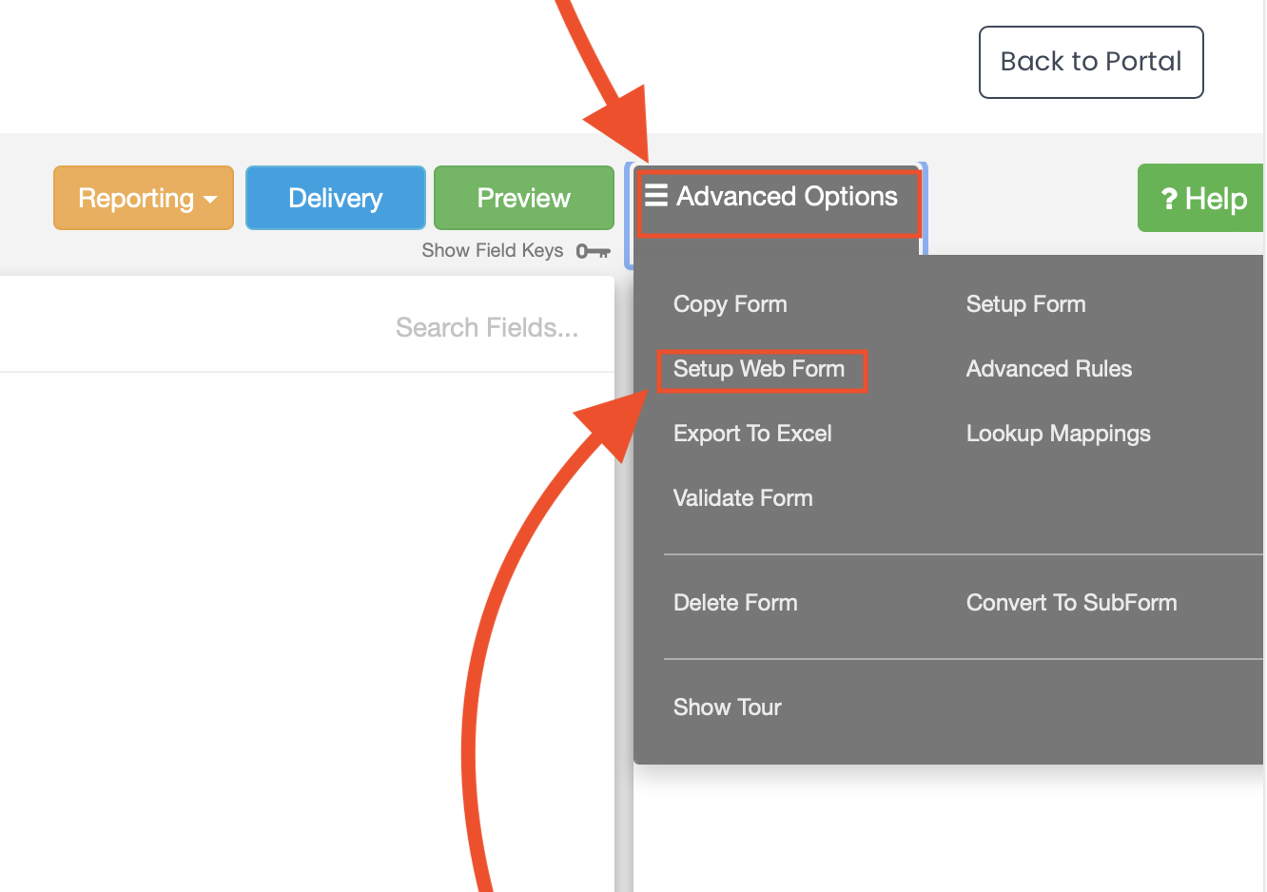Select Copy Form from the menu
The image size is (1267, 892).
click(730, 304)
